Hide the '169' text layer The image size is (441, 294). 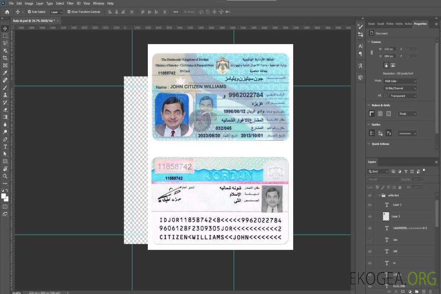tap(370, 252)
